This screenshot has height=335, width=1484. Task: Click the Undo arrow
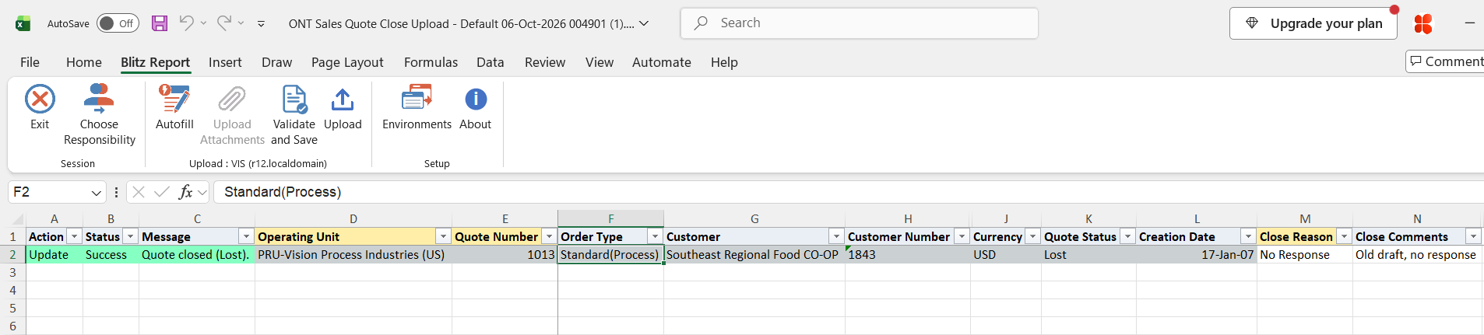click(x=186, y=23)
